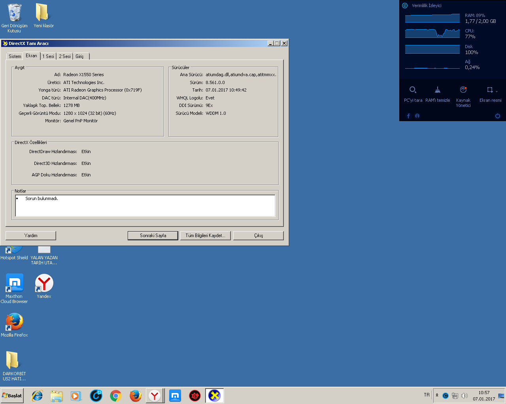
Task: Select Maxthon Cloud Browser desktop icon
Action: point(14,288)
